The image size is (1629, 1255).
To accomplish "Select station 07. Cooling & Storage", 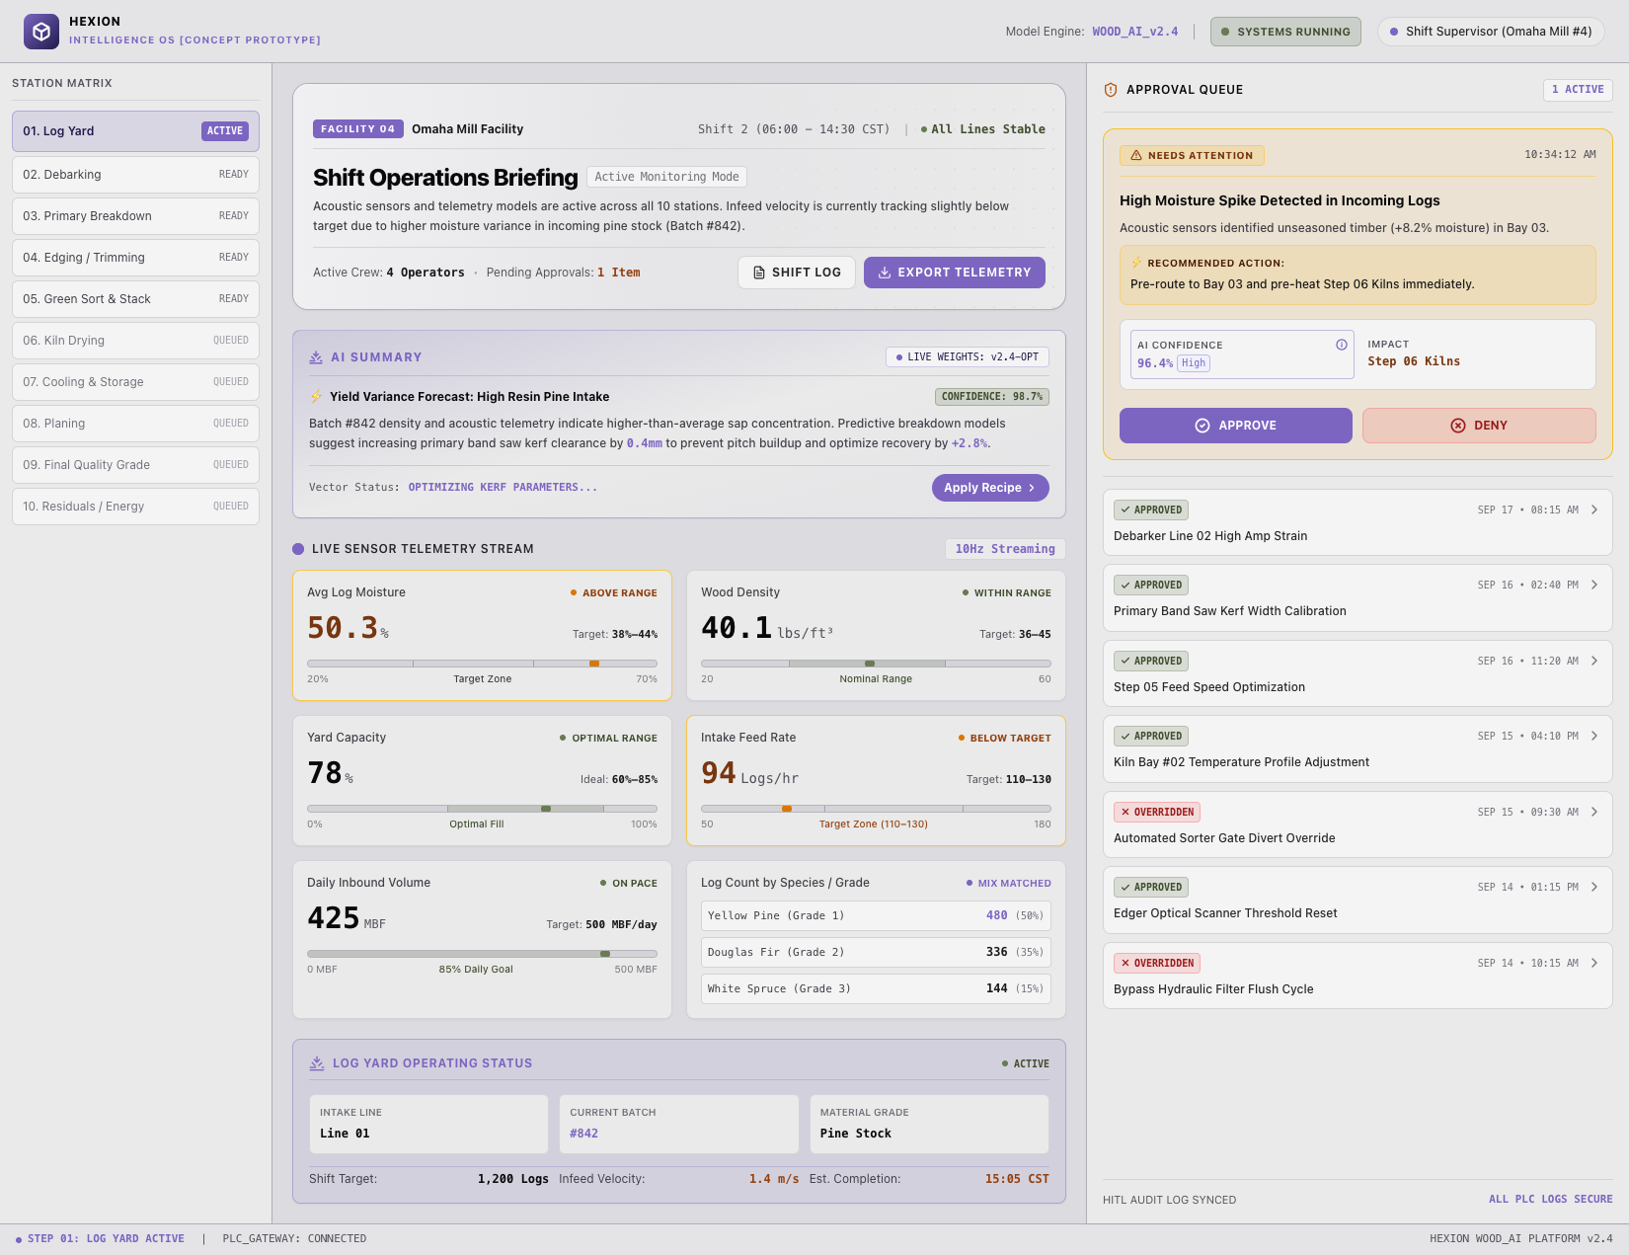I will pos(135,382).
